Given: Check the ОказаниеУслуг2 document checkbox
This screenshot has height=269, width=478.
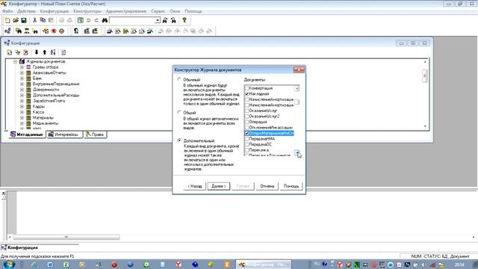Looking at the screenshot, I should point(247,117).
